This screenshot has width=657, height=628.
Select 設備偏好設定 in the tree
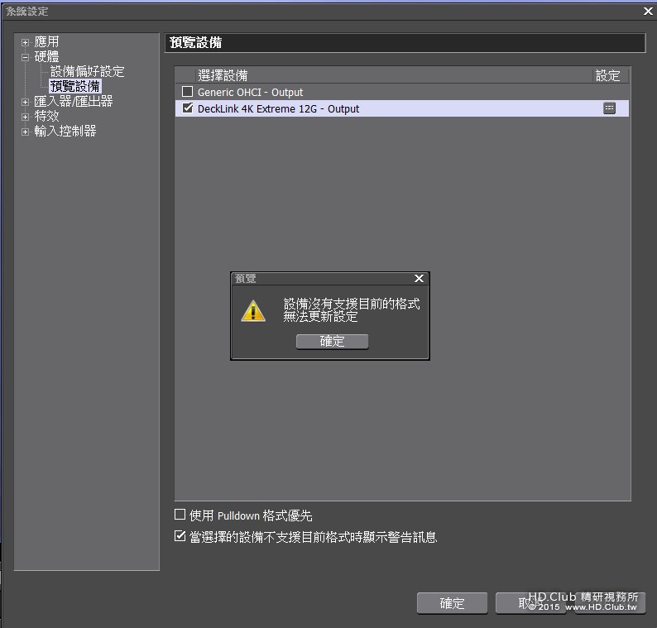coord(87,71)
